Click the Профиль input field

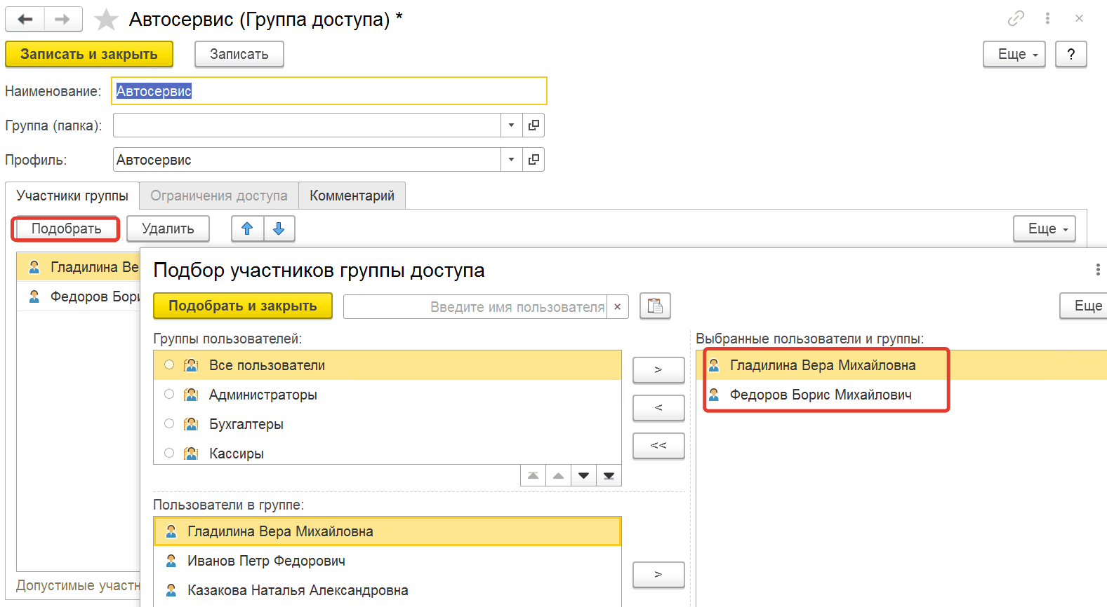pos(307,160)
